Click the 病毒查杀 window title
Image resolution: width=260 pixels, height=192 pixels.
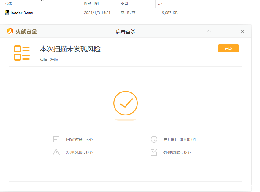click(x=125, y=32)
